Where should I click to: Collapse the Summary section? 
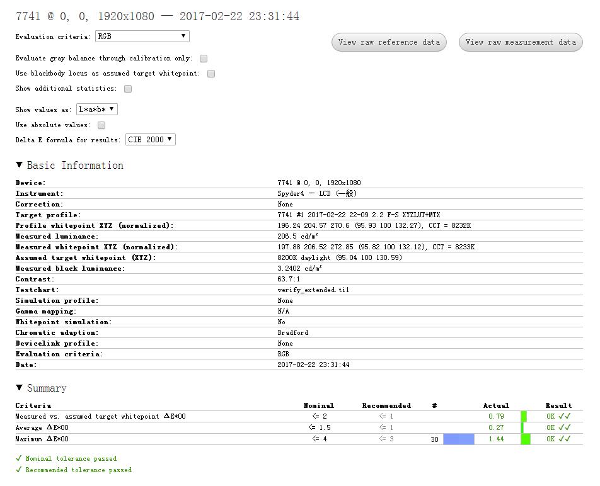(20, 388)
